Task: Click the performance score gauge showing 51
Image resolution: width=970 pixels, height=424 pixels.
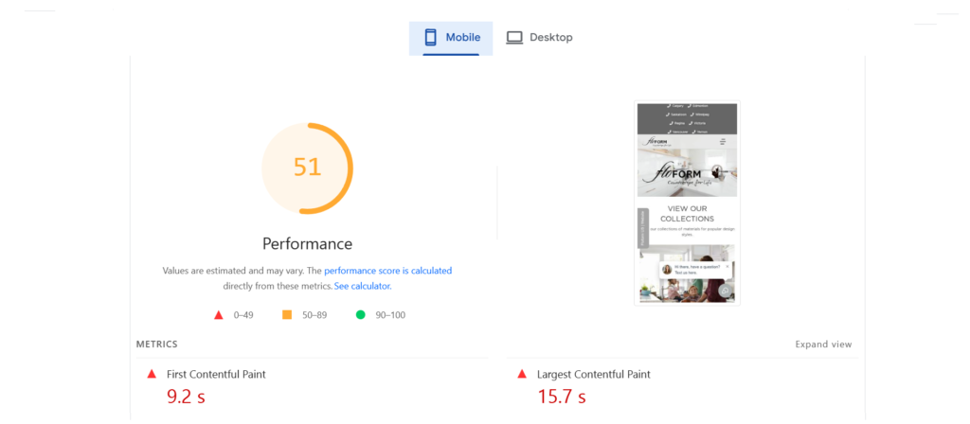Action: tap(307, 168)
